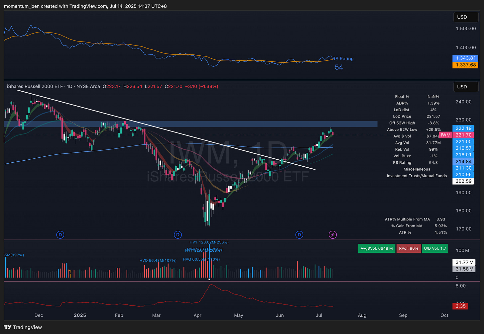Click the 2025 label on time axis
This screenshot has width=484, height=334.
pyautogui.click(x=80, y=315)
